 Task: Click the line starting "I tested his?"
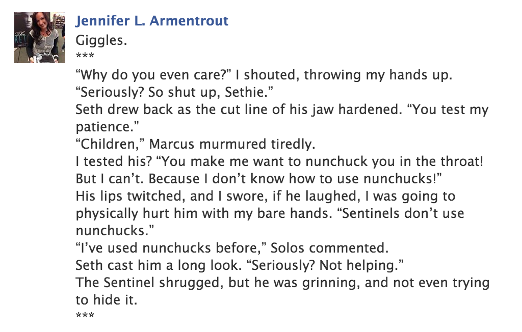279,161
